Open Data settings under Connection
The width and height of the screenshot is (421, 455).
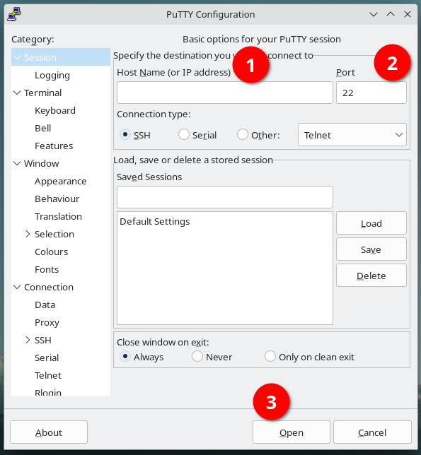[x=45, y=305]
